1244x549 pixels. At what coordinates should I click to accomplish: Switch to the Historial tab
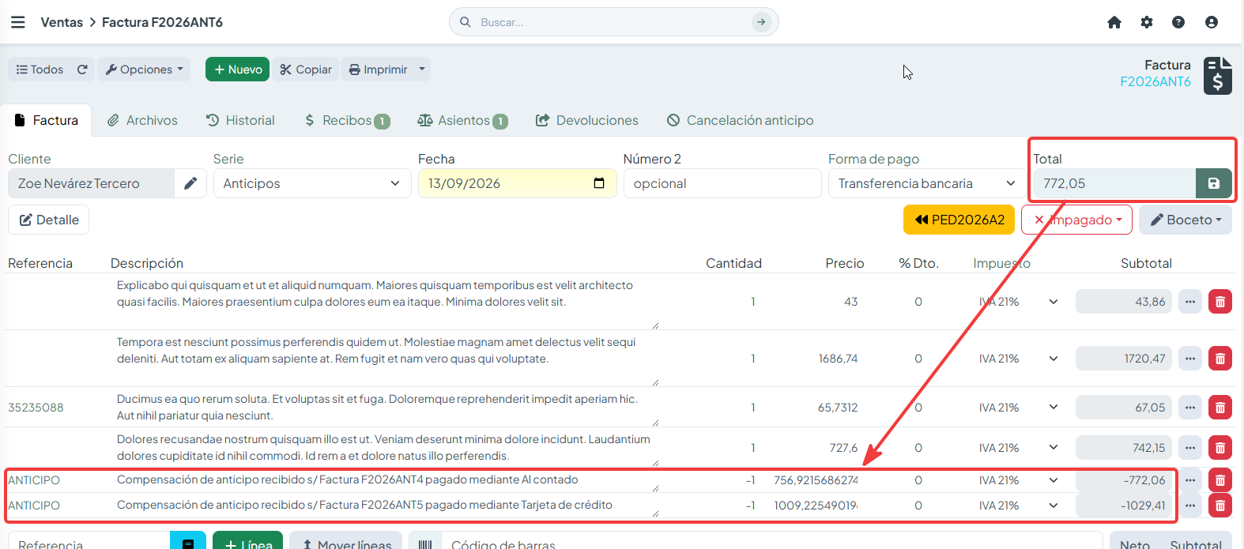coord(240,120)
